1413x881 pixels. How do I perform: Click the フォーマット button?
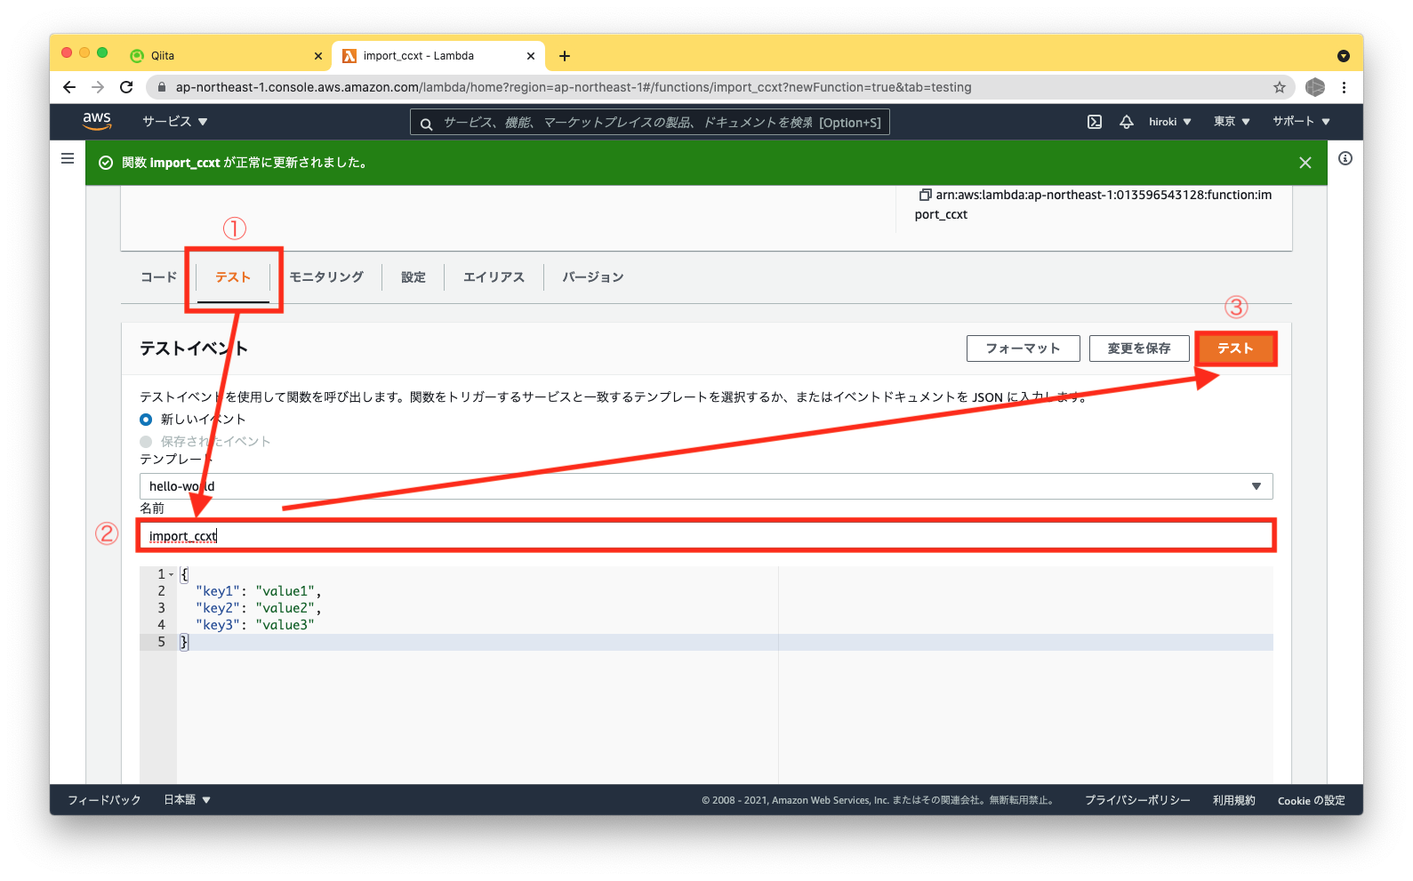coord(1024,348)
